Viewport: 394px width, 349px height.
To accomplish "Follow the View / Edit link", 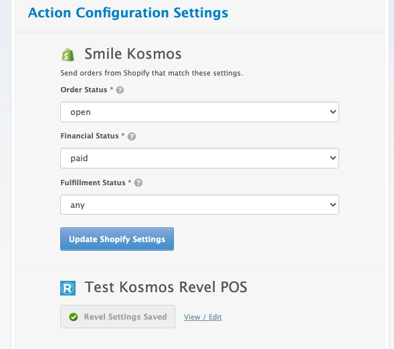I will [x=203, y=317].
